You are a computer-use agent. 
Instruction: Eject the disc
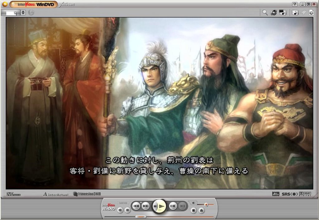(x=202, y=210)
